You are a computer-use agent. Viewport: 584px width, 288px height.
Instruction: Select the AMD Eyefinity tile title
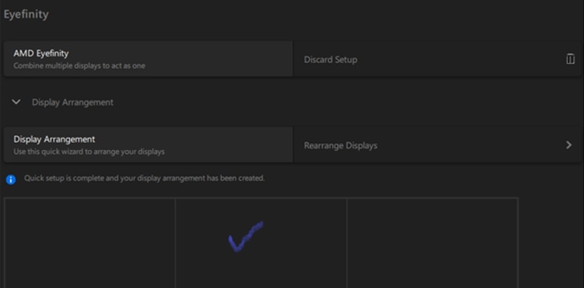point(41,53)
